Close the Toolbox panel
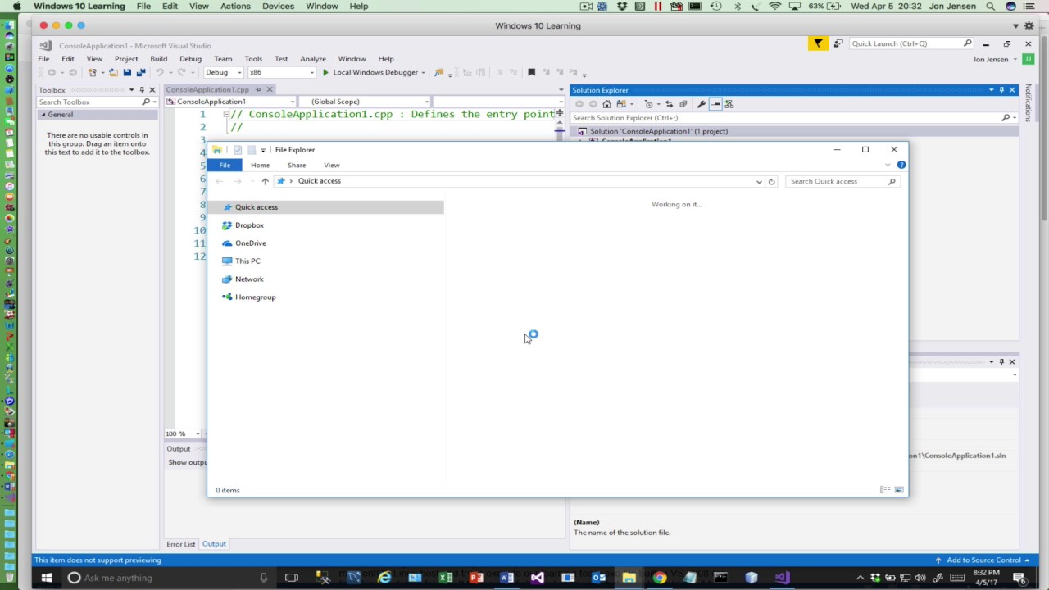 pos(152,90)
